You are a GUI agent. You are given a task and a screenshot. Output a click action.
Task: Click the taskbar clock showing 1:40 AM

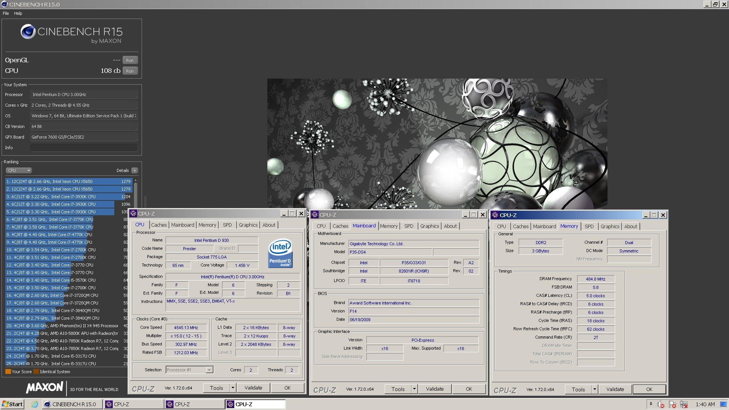point(705,405)
